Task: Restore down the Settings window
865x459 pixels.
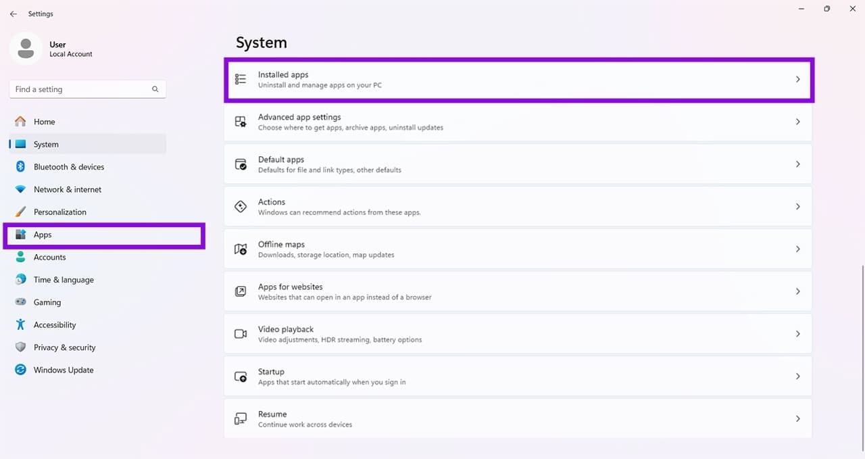Action: point(827,9)
